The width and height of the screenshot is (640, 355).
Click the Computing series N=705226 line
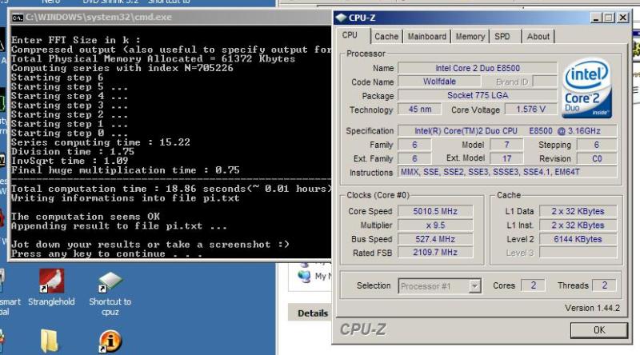pyautogui.click(x=122, y=68)
